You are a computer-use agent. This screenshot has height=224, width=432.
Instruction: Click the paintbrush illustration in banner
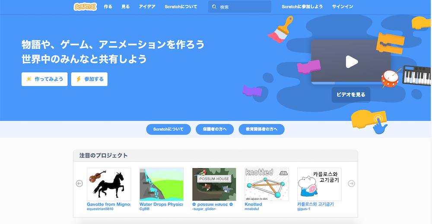(281, 29)
